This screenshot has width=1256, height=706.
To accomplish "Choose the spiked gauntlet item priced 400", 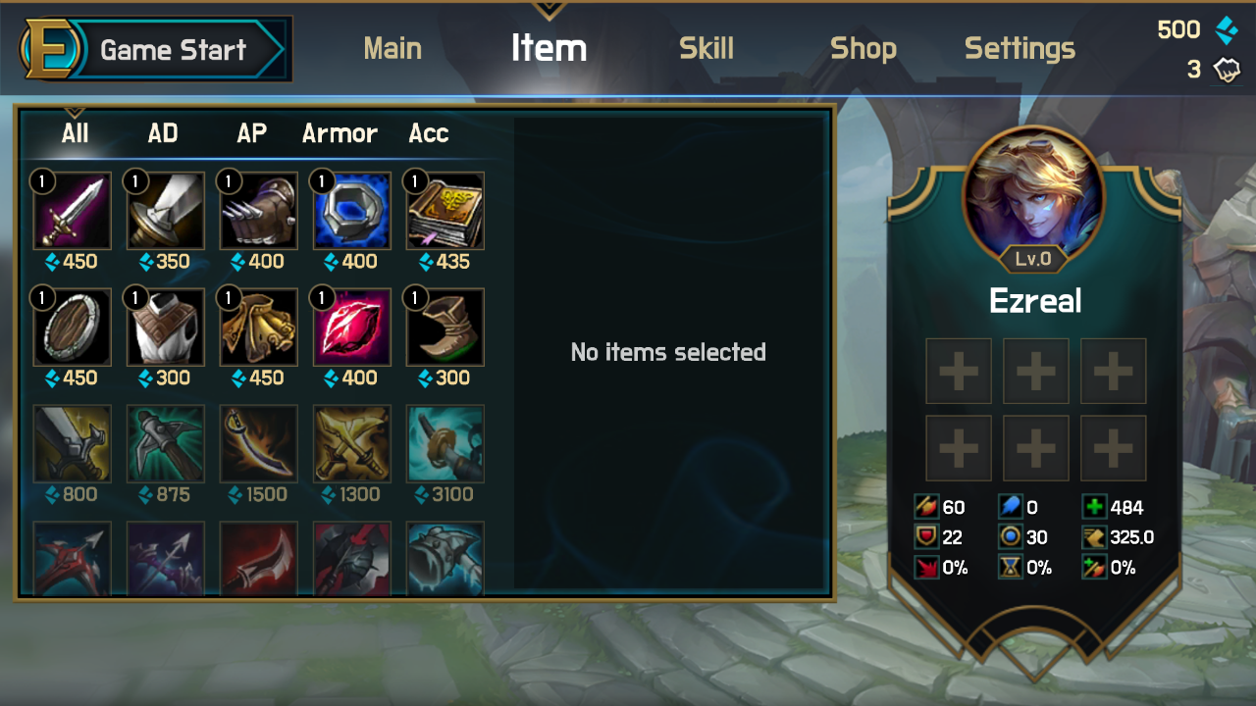I will tap(259, 211).
